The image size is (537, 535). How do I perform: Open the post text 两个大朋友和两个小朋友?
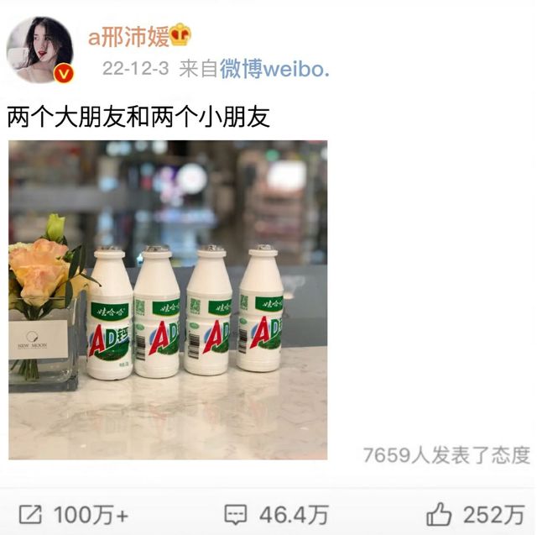pyautogui.click(x=138, y=117)
